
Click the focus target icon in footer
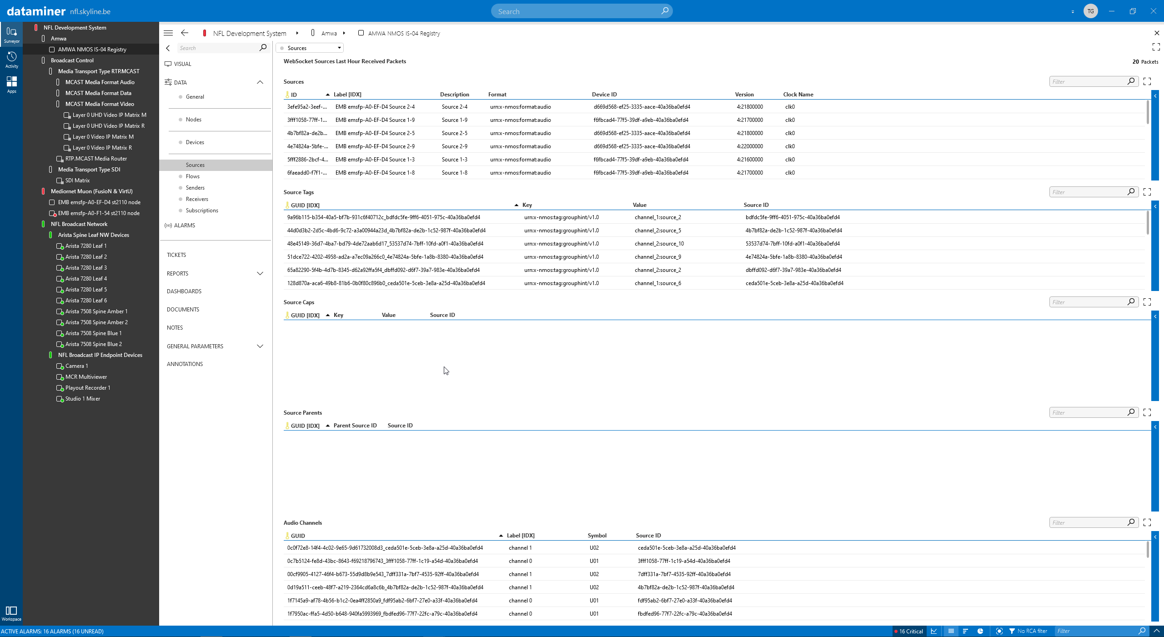(x=999, y=631)
